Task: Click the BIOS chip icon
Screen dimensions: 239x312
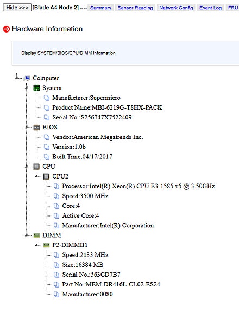Action: (36, 128)
